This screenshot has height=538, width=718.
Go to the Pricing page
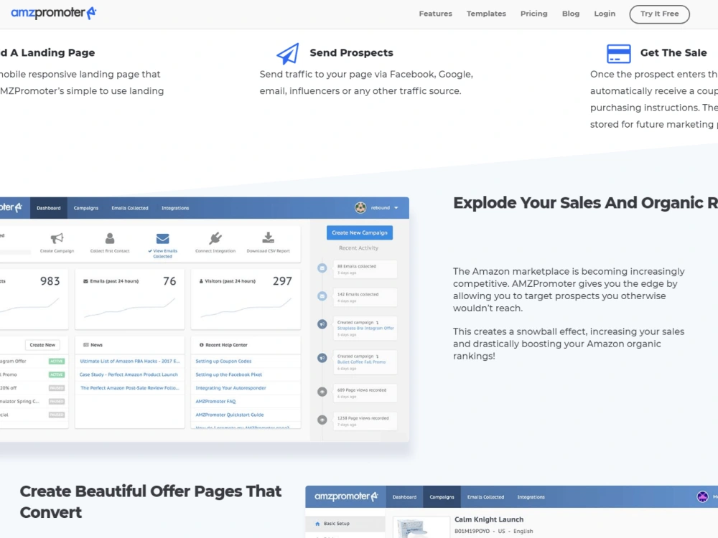(533, 14)
